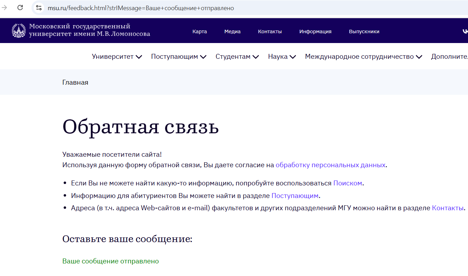468x276 pixels.
Task: Open site information icon in address bar
Action: pyautogui.click(x=38, y=8)
